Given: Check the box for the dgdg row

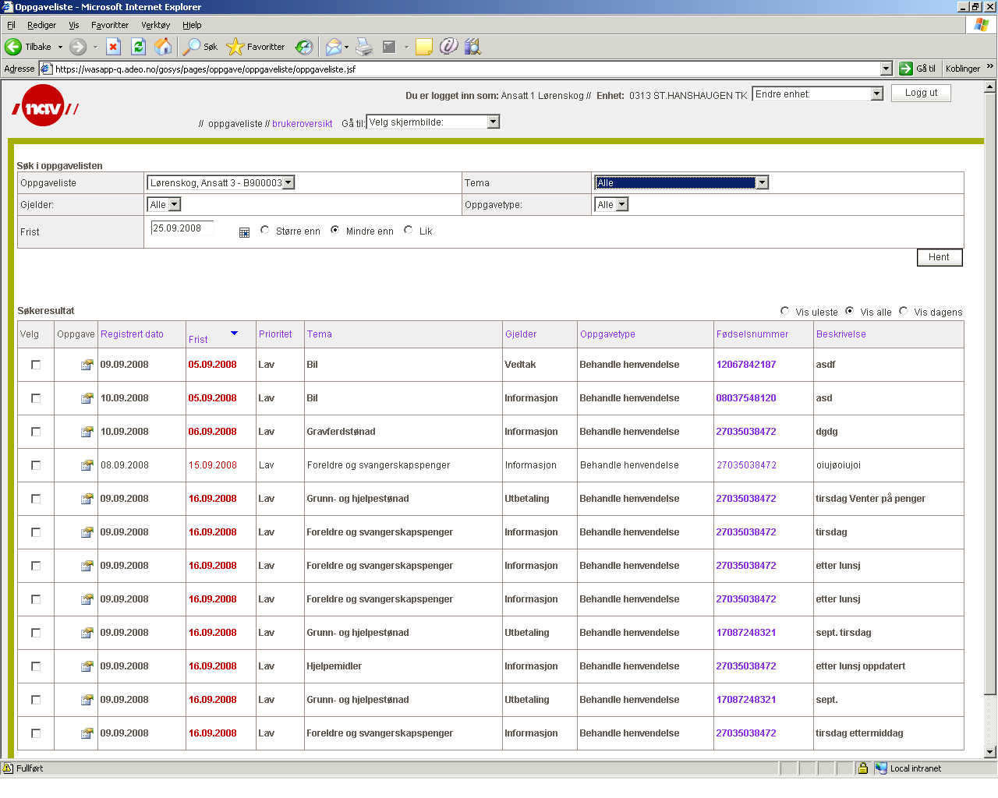Looking at the screenshot, I should (36, 432).
